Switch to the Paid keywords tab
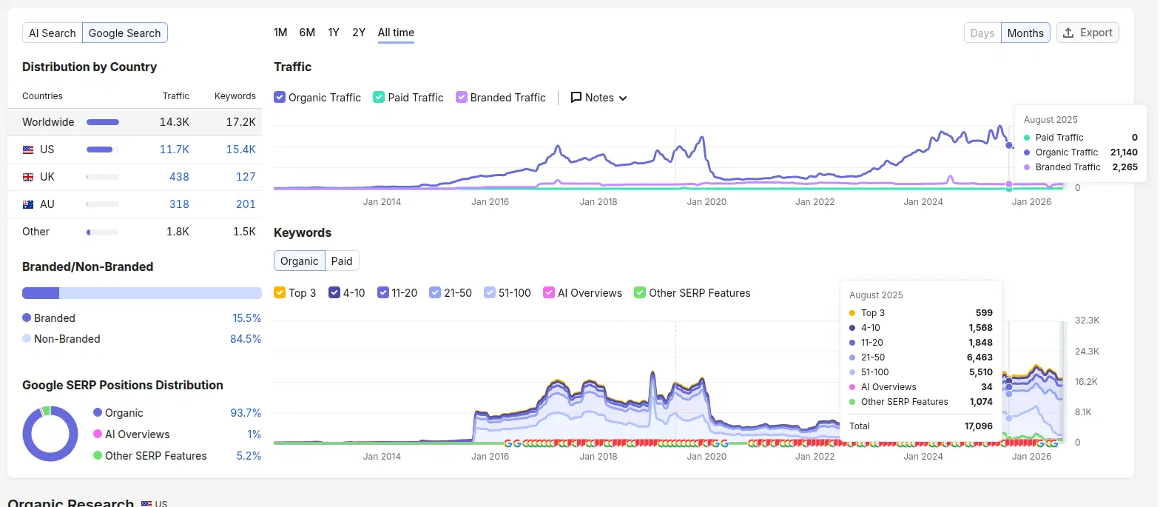This screenshot has width=1160, height=507. (342, 261)
